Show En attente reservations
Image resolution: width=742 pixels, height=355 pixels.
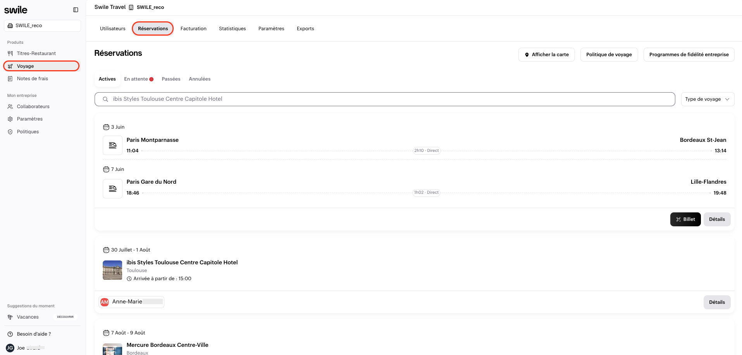tap(139, 79)
